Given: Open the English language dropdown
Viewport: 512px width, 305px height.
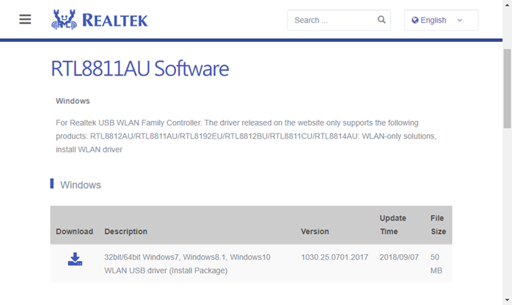Looking at the screenshot, I should click(x=441, y=21).
